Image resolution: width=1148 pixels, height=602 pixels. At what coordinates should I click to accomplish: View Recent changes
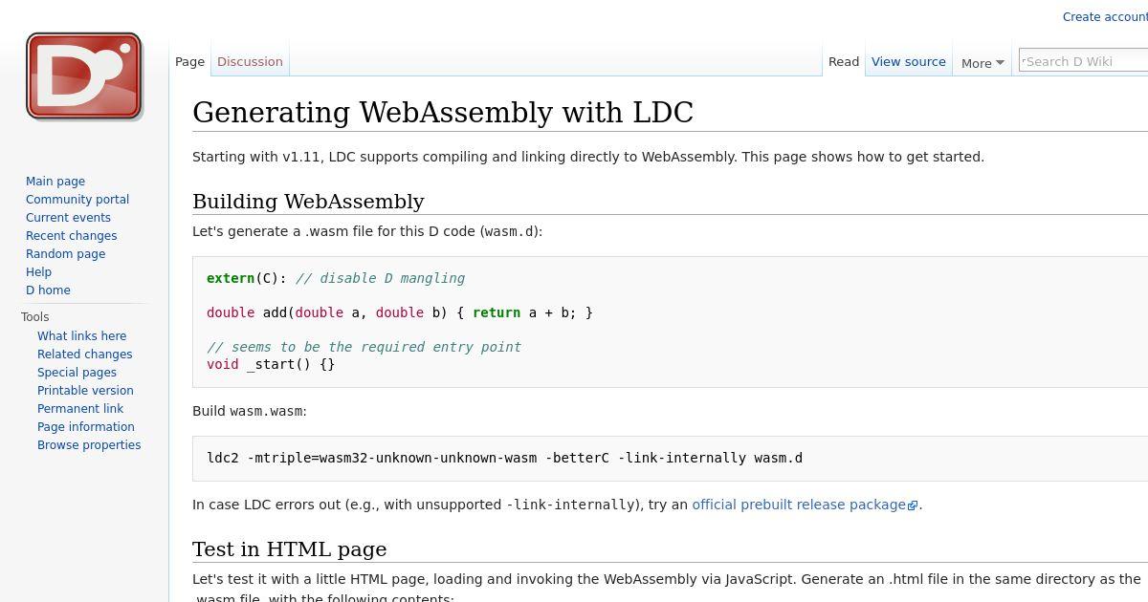point(72,235)
